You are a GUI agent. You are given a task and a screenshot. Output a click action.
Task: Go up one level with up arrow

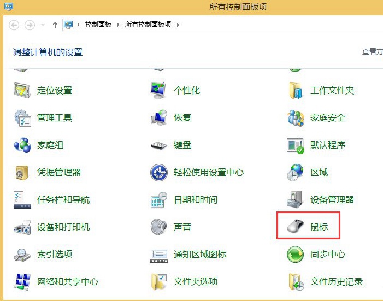click(55, 25)
